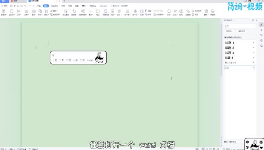Insert a table from the ribbon

click(x=26, y=12)
